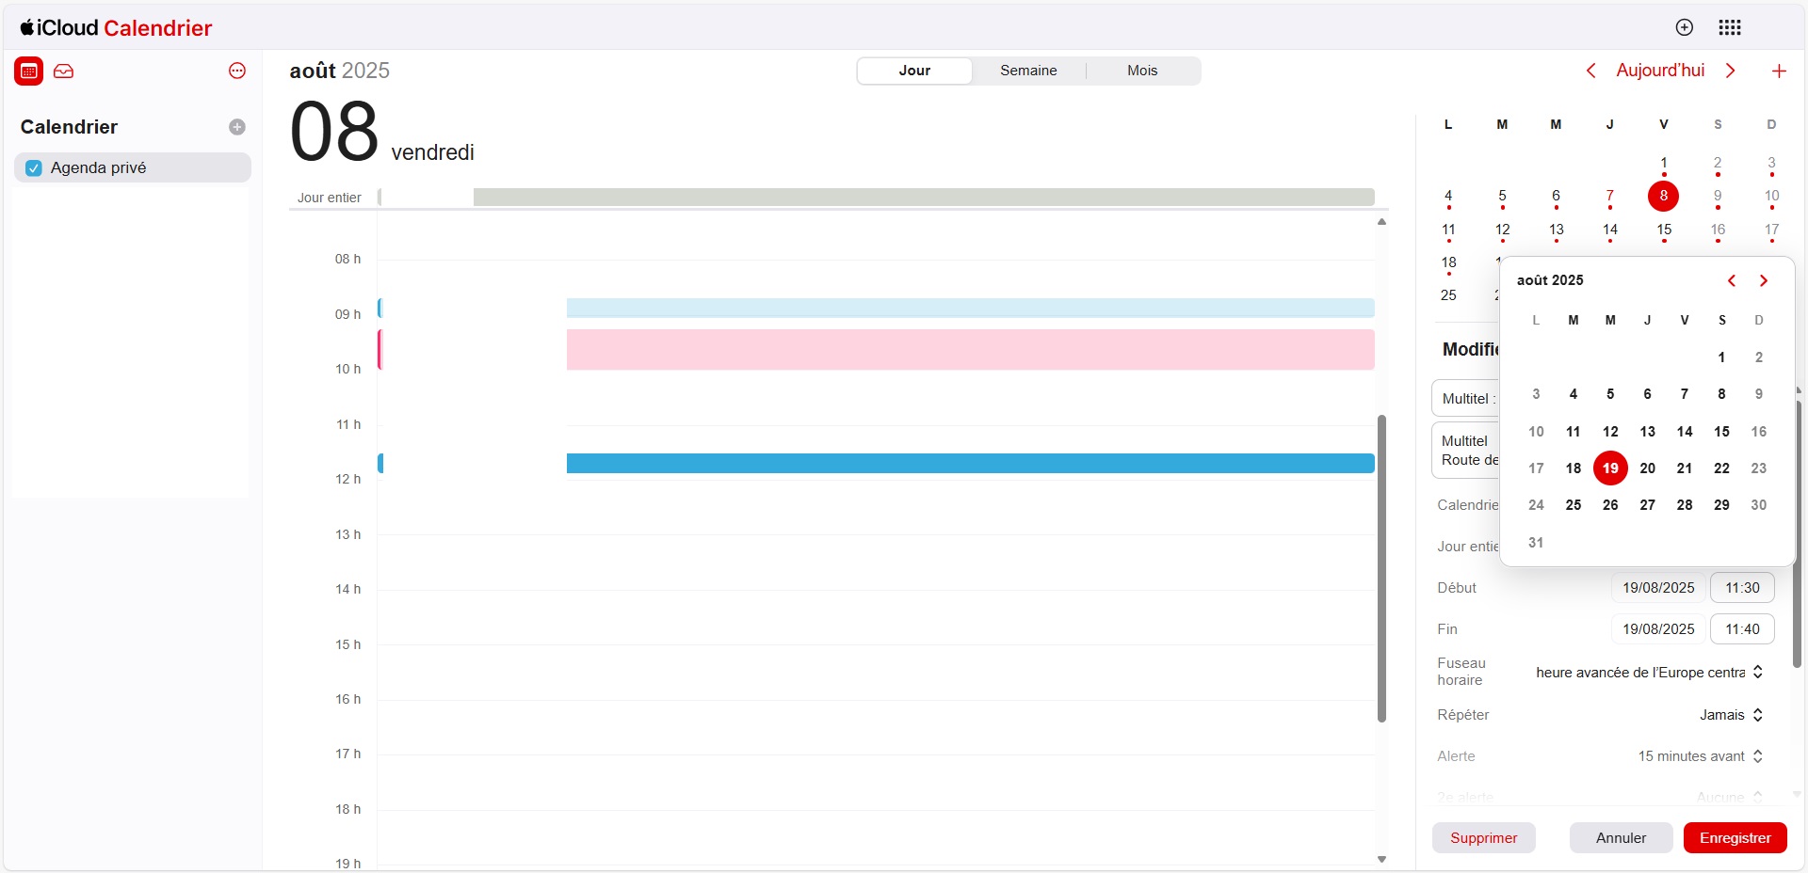This screenshot has height=873, width=1808.
Task: Click scroll-up arrow of day view scrollbar
Action: click(x=1381, y=222)
